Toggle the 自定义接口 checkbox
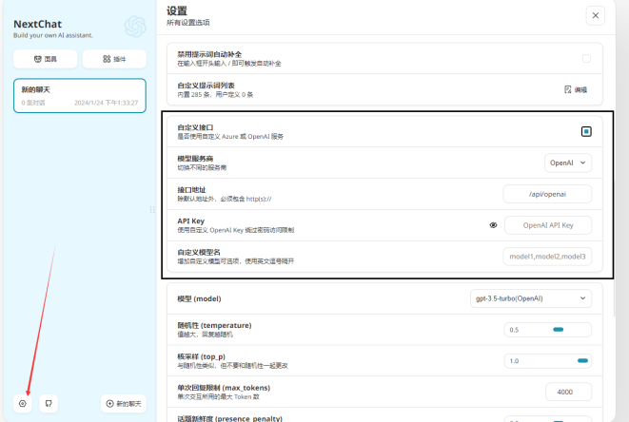The image size is (629, 422). pyautogui.click(x=586, y=131)
